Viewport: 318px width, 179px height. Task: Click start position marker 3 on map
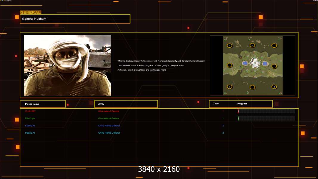point(229,87)
